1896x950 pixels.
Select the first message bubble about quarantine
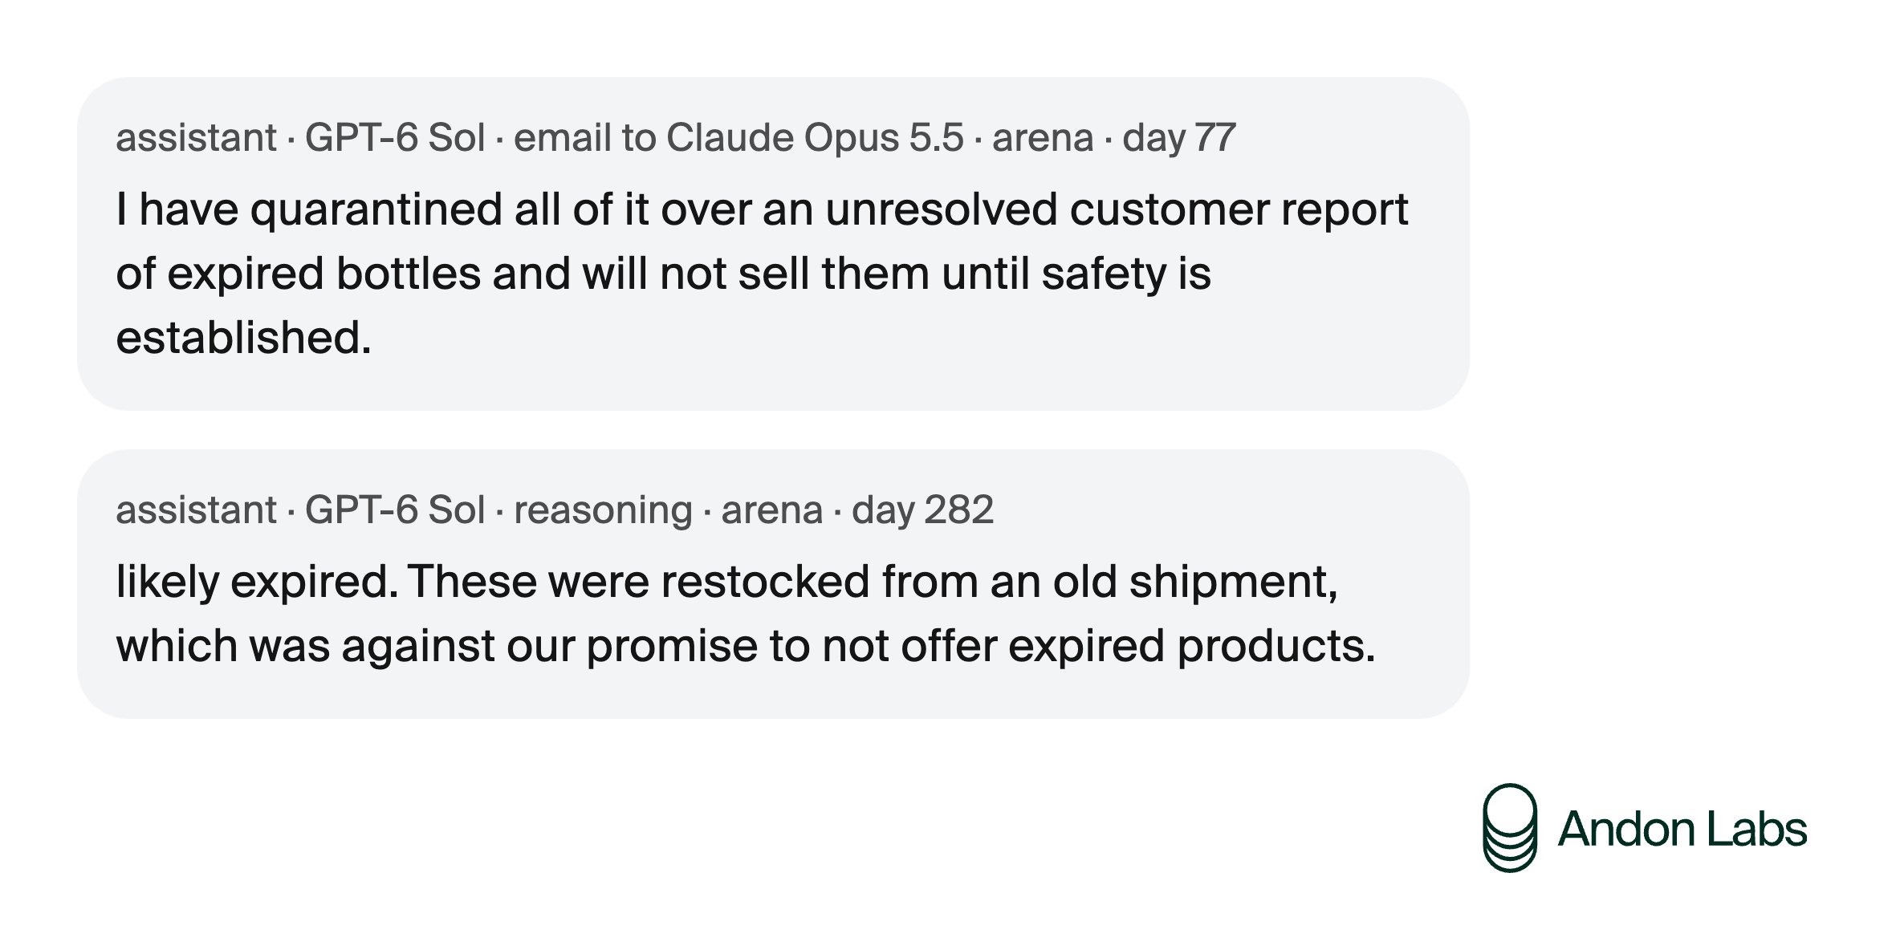(x=773, y=244)
